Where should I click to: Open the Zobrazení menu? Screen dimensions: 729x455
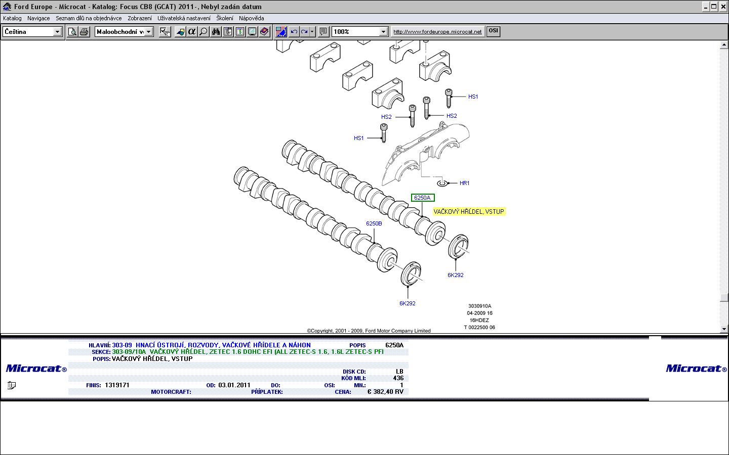click(x=139, y=18)
